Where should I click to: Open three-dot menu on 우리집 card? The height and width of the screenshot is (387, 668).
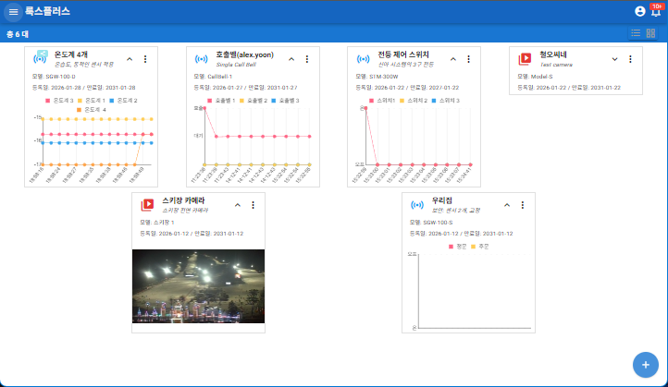[523, 205]
